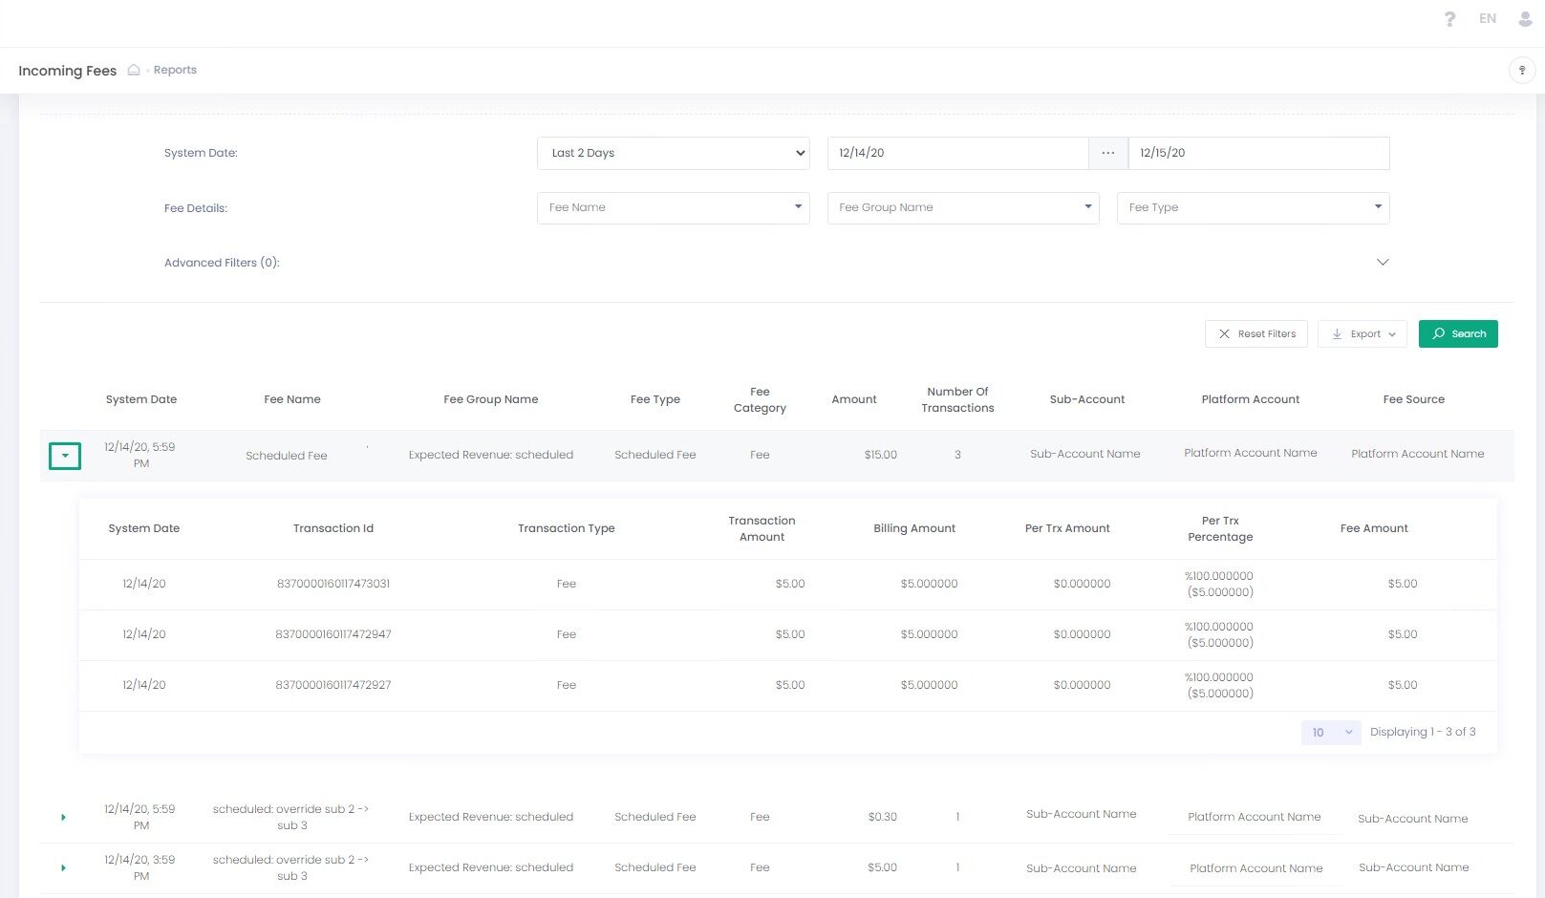1545x898 pixels.
Task: Open the Fee Name dropdown
Action: [x=673, y=207]
